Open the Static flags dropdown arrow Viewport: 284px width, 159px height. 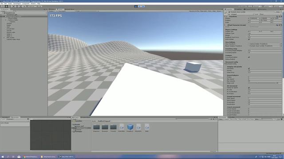point(281,12)
